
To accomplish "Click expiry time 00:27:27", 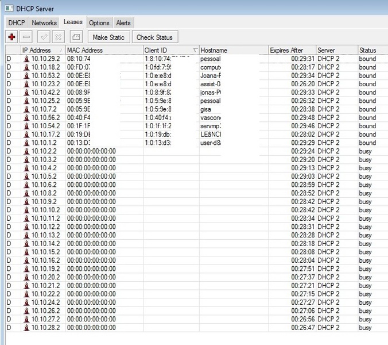I will pos(303,302).
